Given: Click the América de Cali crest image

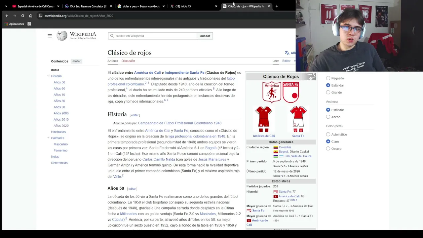Looking at the screenshot, I should [x=272, y=92].
